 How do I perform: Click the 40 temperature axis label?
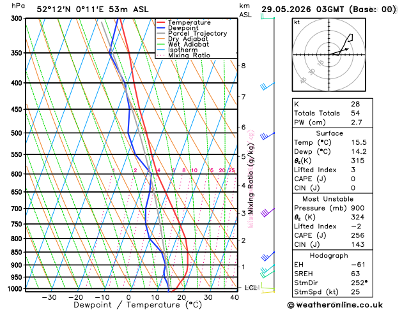point(235,297)
